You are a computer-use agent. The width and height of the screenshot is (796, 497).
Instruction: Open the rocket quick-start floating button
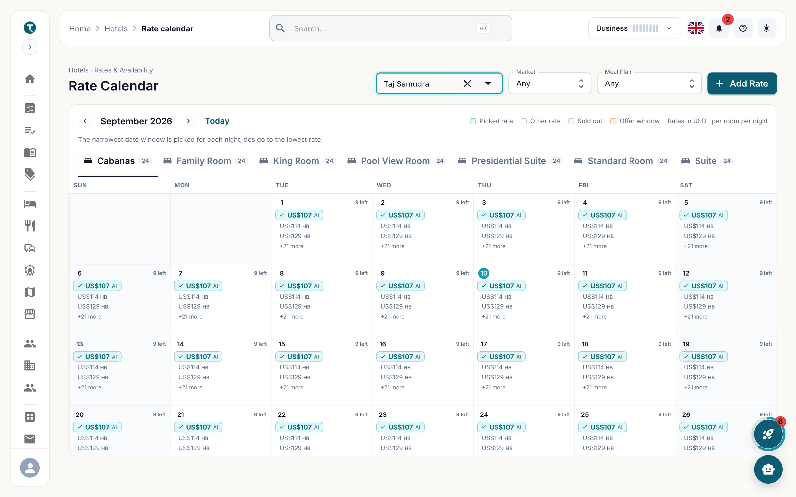(x=768, y=434)
